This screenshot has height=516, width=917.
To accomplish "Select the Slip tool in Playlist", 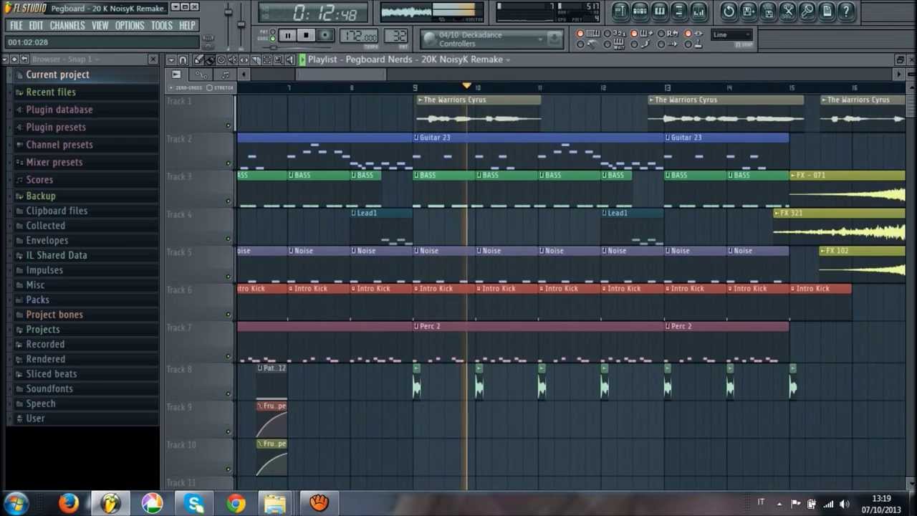I will click(244, 59).
